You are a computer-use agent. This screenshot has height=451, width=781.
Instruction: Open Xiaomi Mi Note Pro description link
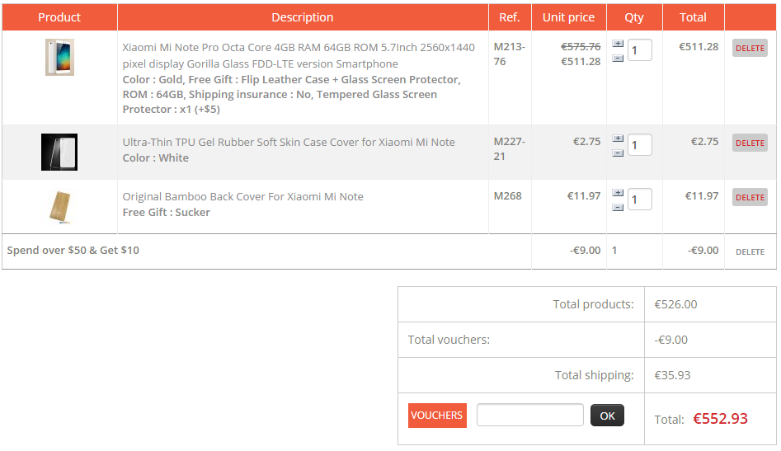pos(299,55)
